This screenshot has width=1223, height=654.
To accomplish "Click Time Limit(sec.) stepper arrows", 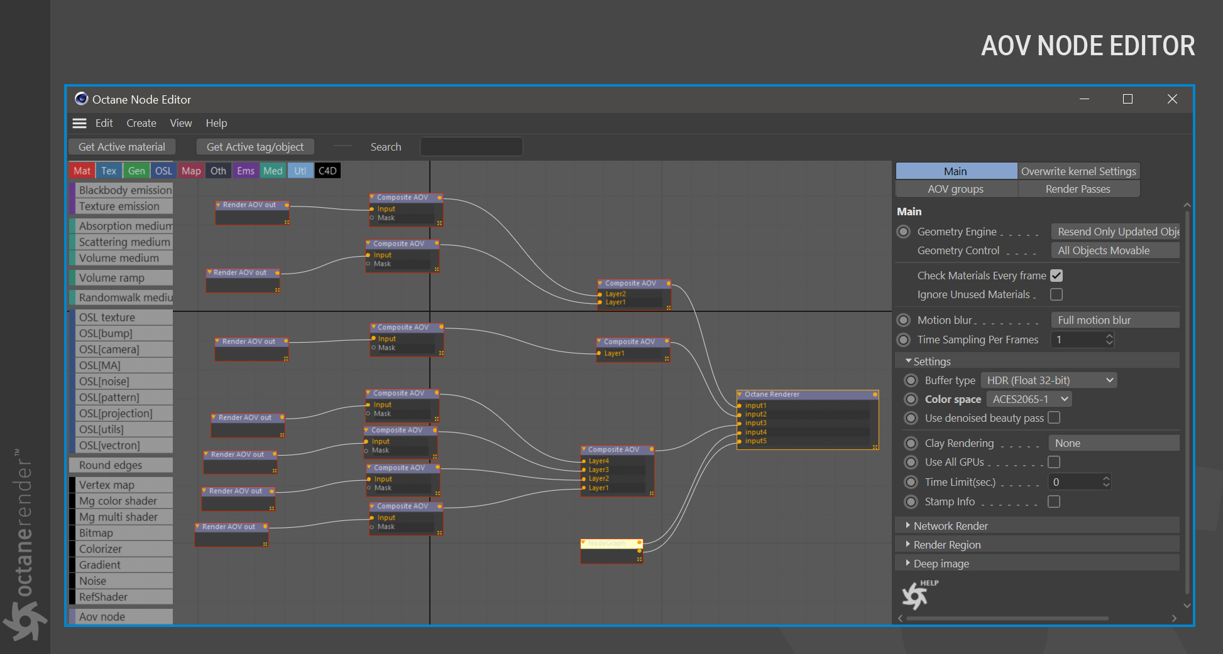I will pos(1106,482).
